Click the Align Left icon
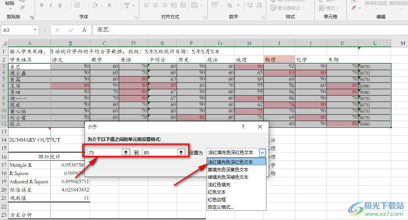Image resolution: width=408 pixels, height=220 pixels. tap(147, 5)
